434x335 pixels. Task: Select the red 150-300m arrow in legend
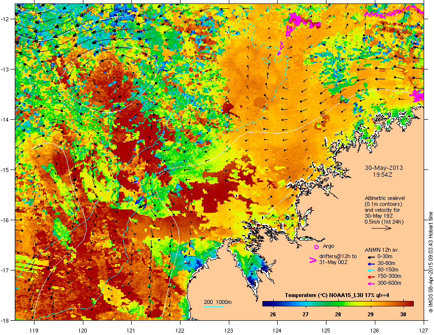370,276
